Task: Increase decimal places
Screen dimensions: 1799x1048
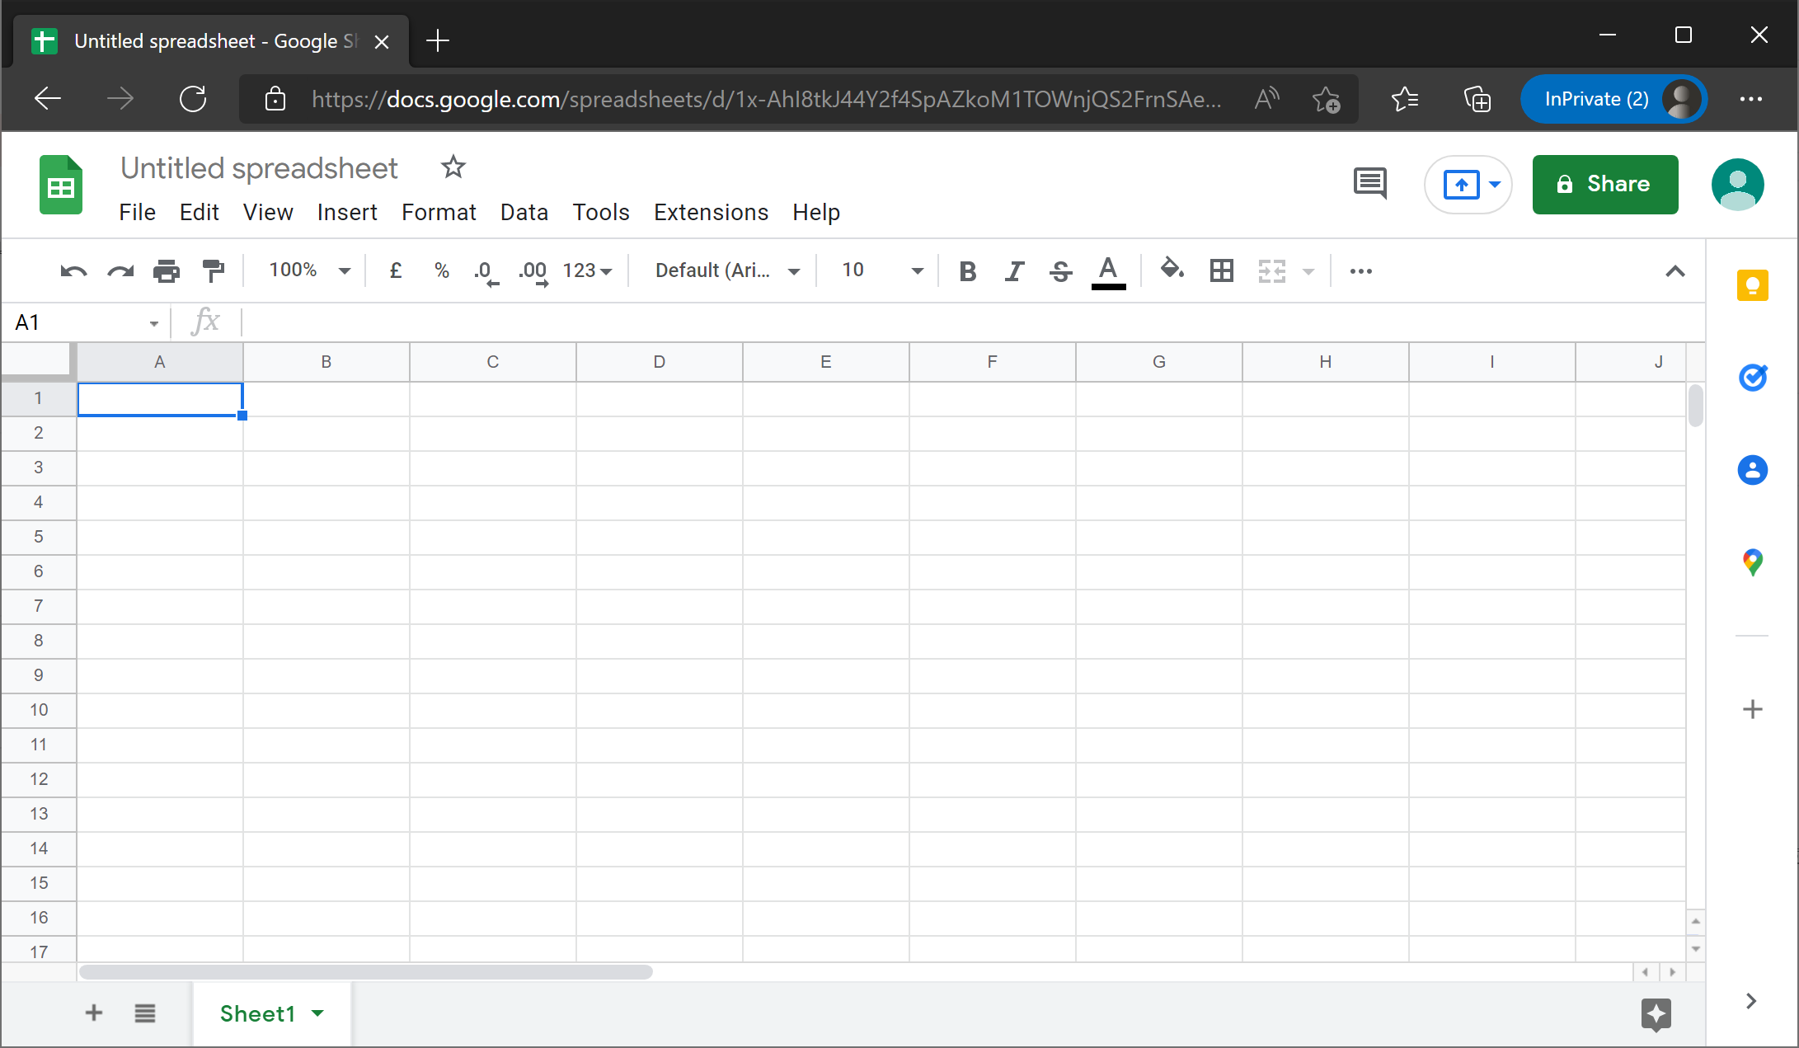Action: (533, 270)
